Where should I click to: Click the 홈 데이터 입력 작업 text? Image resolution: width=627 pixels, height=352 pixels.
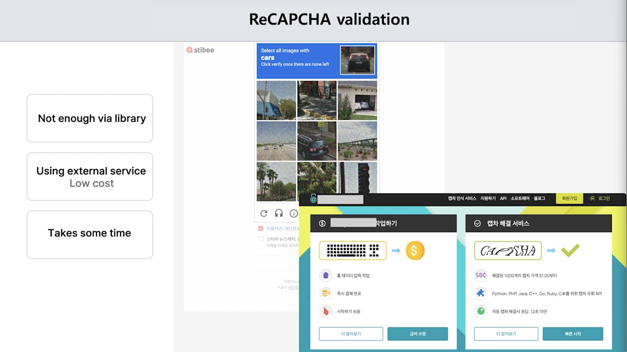point(354,276)
